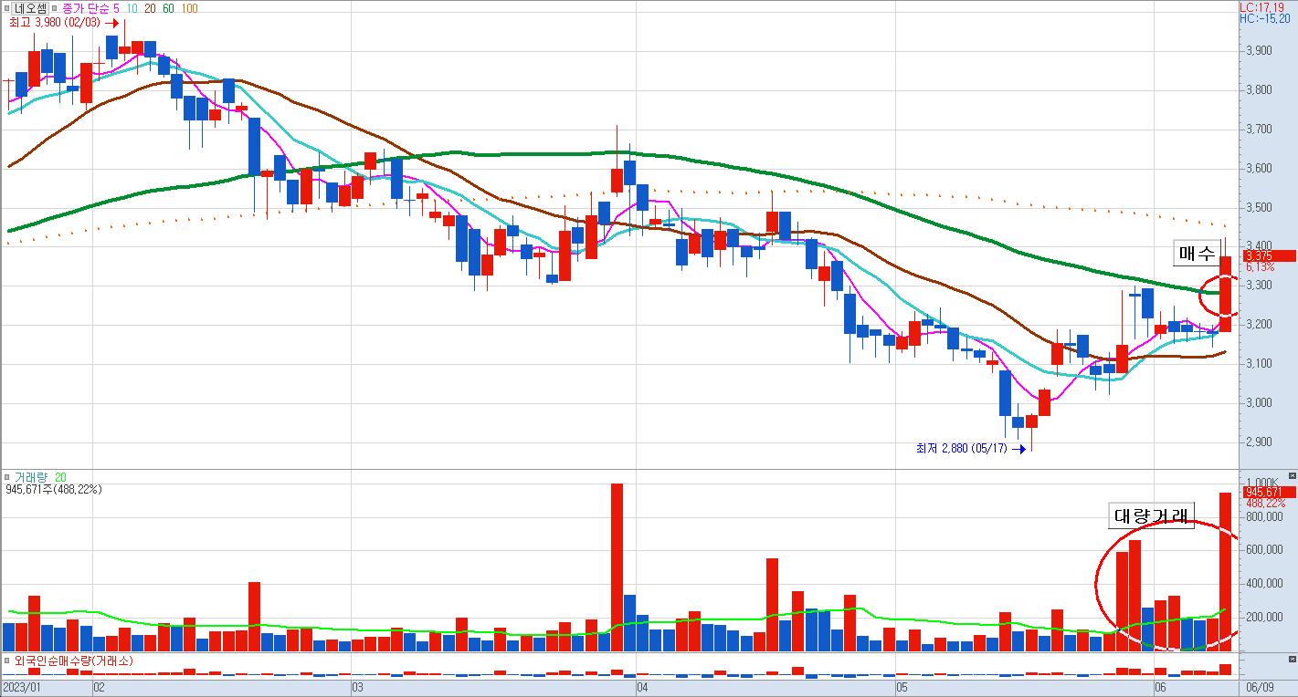Close the 외국인순매수량 panel
Viewport: 1298px width, 697px height.
click(x=1292, y=659)
